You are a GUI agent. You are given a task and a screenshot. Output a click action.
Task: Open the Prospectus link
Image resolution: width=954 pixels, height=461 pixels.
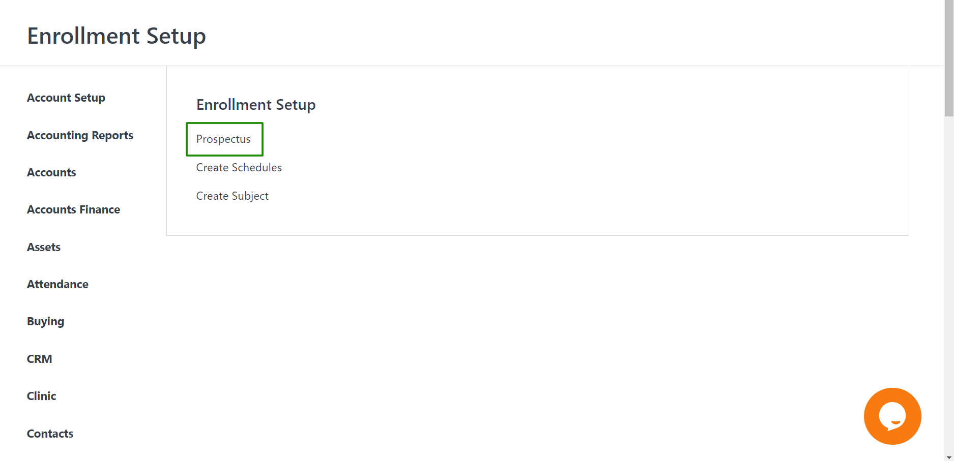(223, 139)
